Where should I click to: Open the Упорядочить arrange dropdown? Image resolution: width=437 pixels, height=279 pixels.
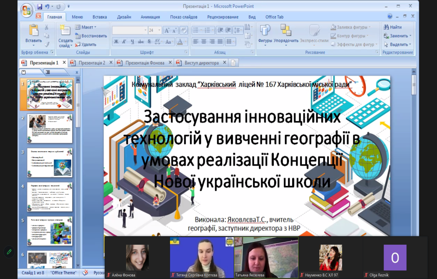pos(286,35)
